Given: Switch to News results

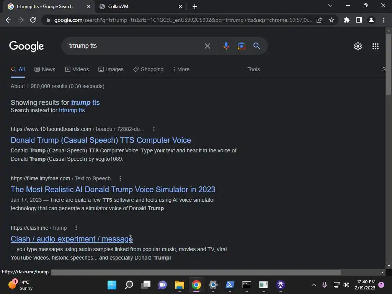Looking at the screenshot, I should point(45,70).
